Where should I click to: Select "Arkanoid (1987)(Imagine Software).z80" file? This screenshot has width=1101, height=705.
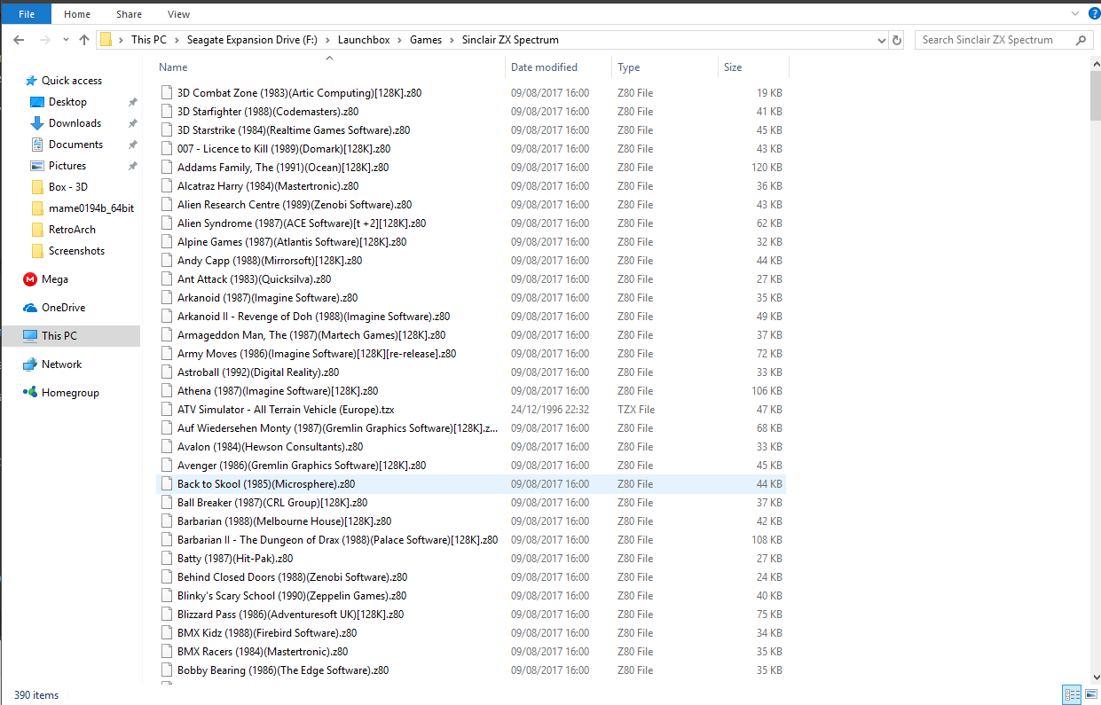click(x=268, y=298)
